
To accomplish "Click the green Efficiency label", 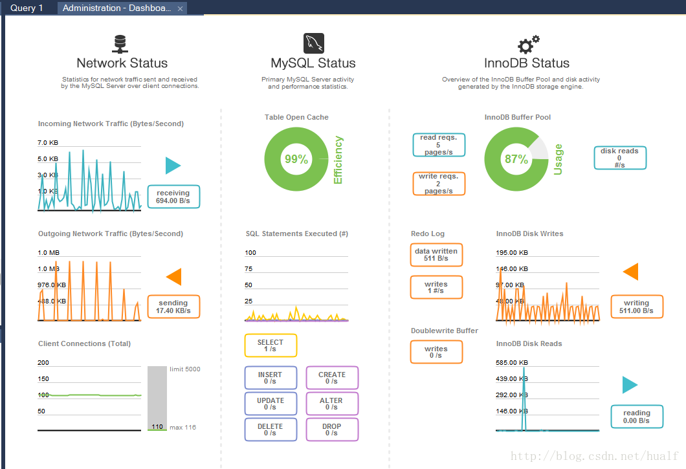I will (338, 160).
